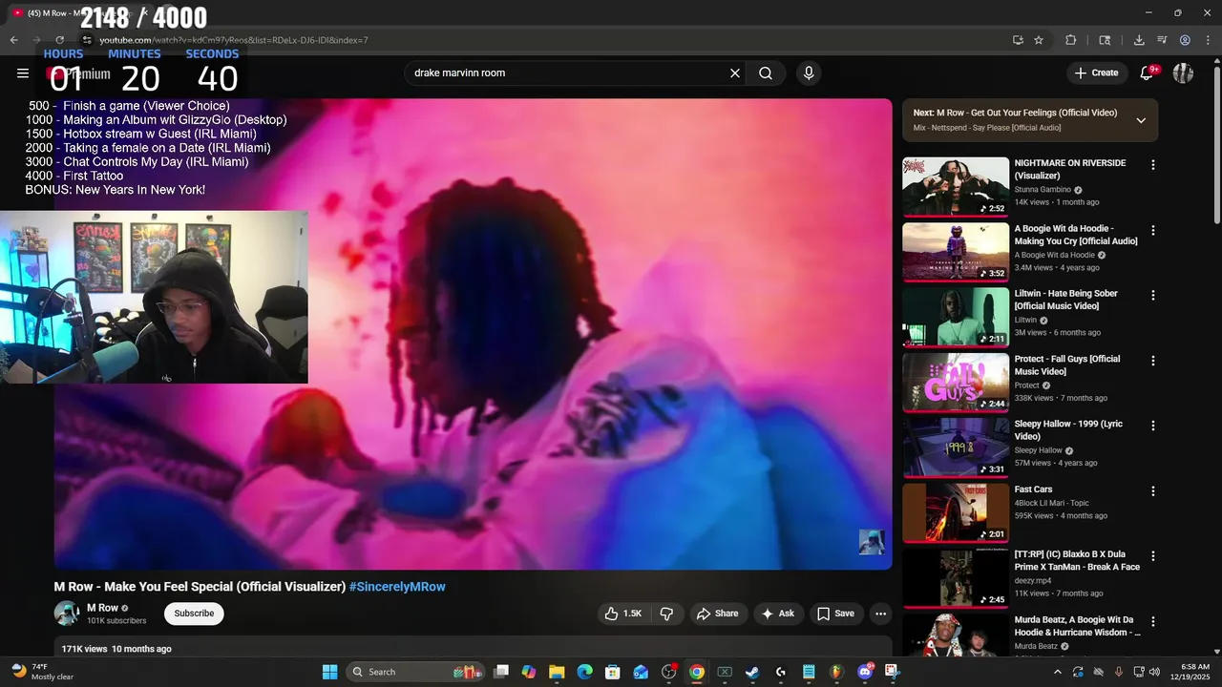1222x687 pixels.
Task: Click the page vertical scrollbar
Action: click(1216, 143)
